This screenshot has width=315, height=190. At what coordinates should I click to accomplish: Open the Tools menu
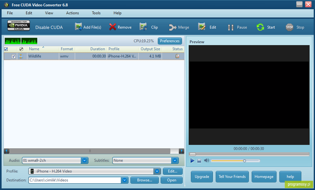tap(96, 13)
